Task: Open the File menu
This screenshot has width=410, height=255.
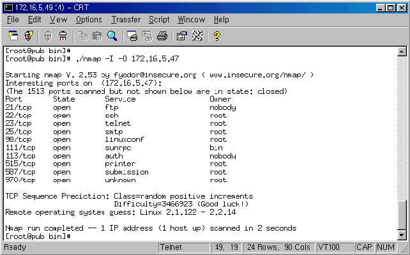Action: pyautogui.click(x=13, y=20)
